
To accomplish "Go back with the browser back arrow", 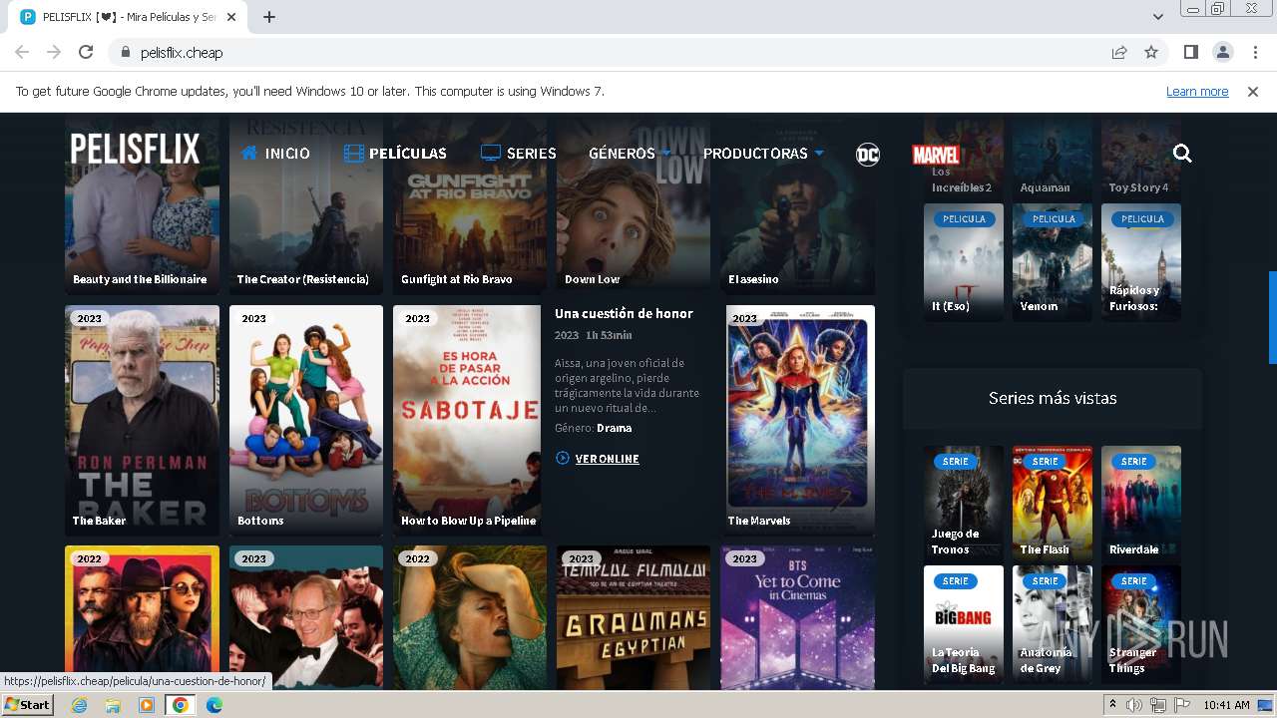I will 22,52.
